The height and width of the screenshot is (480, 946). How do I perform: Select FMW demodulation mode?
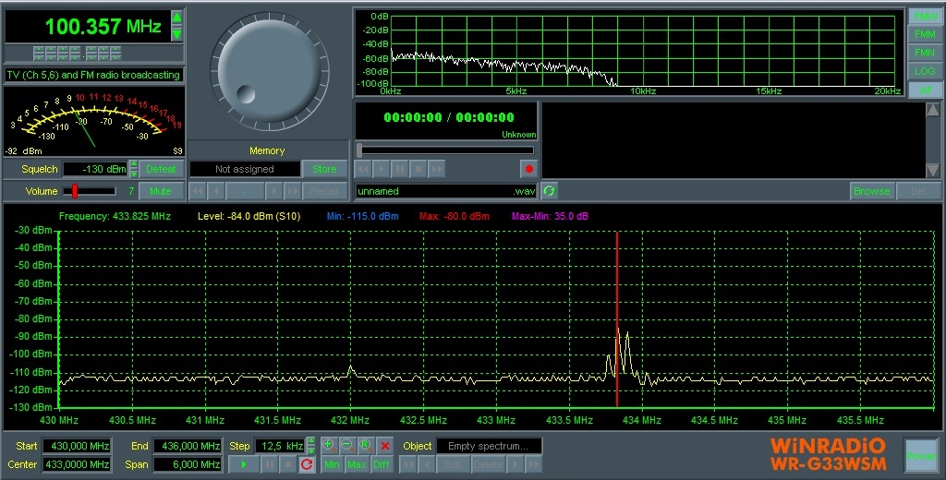pyautogui.click(x=924, y=17)
